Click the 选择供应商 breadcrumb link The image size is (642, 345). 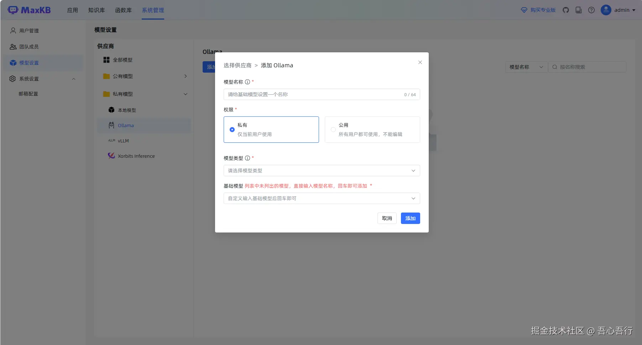point(238,66)
